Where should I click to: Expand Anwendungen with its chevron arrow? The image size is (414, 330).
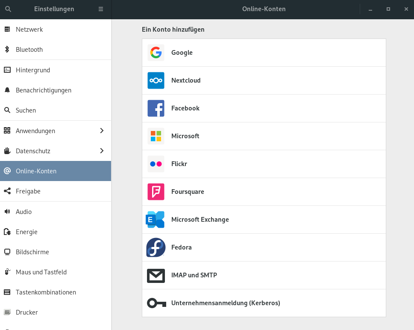tap(102, 131)
